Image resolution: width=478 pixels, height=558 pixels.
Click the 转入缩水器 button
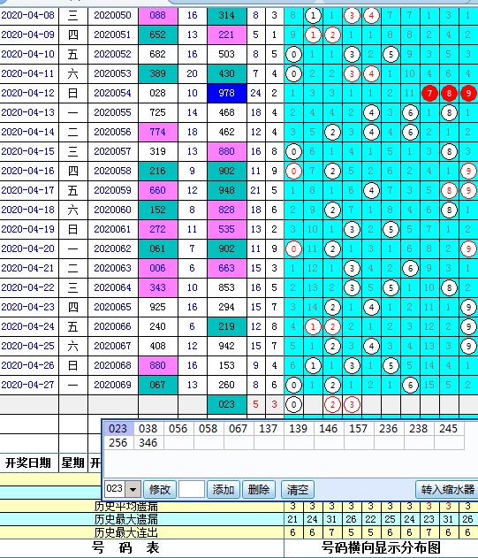point(447,490)
